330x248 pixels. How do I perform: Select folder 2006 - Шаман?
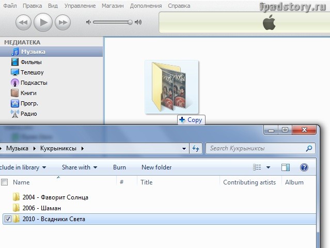pos(42,208)
